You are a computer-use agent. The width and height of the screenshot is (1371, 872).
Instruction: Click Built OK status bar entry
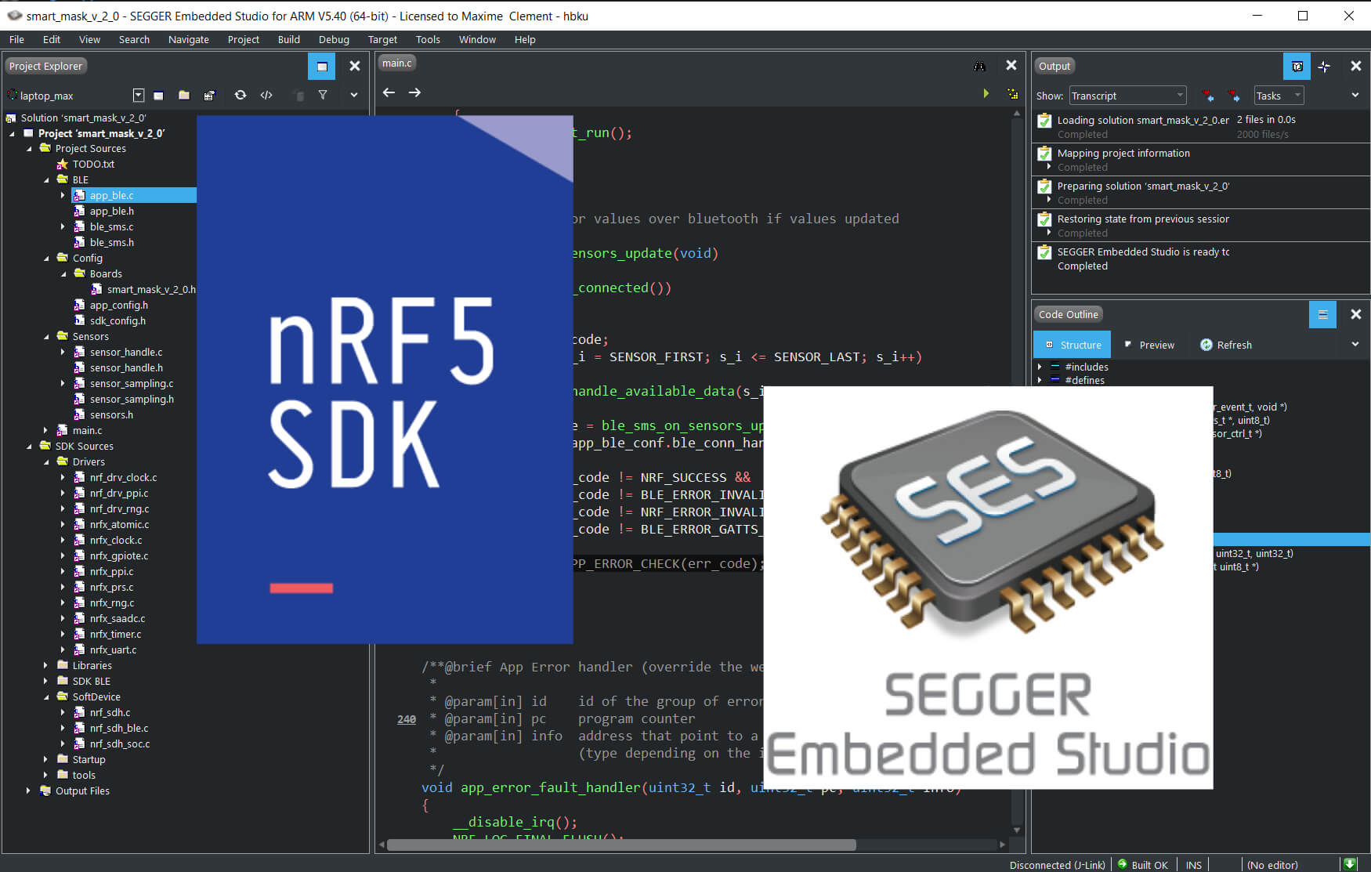1143,865
